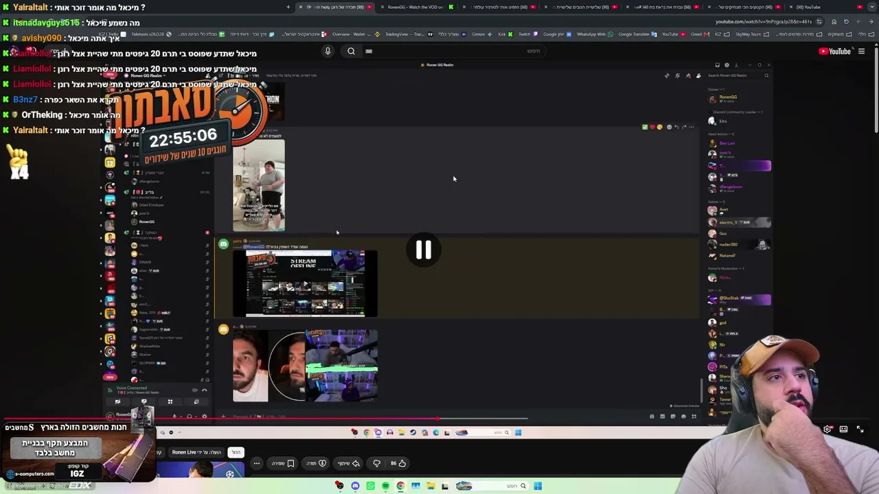
Task: Switch the video to full screen
Action: (860, 429)
